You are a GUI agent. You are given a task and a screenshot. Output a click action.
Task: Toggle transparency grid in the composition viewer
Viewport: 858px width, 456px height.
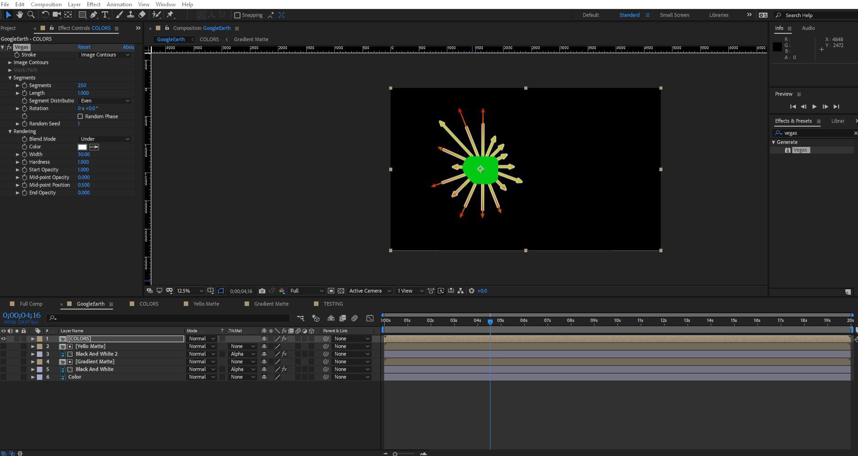point(341,291)
